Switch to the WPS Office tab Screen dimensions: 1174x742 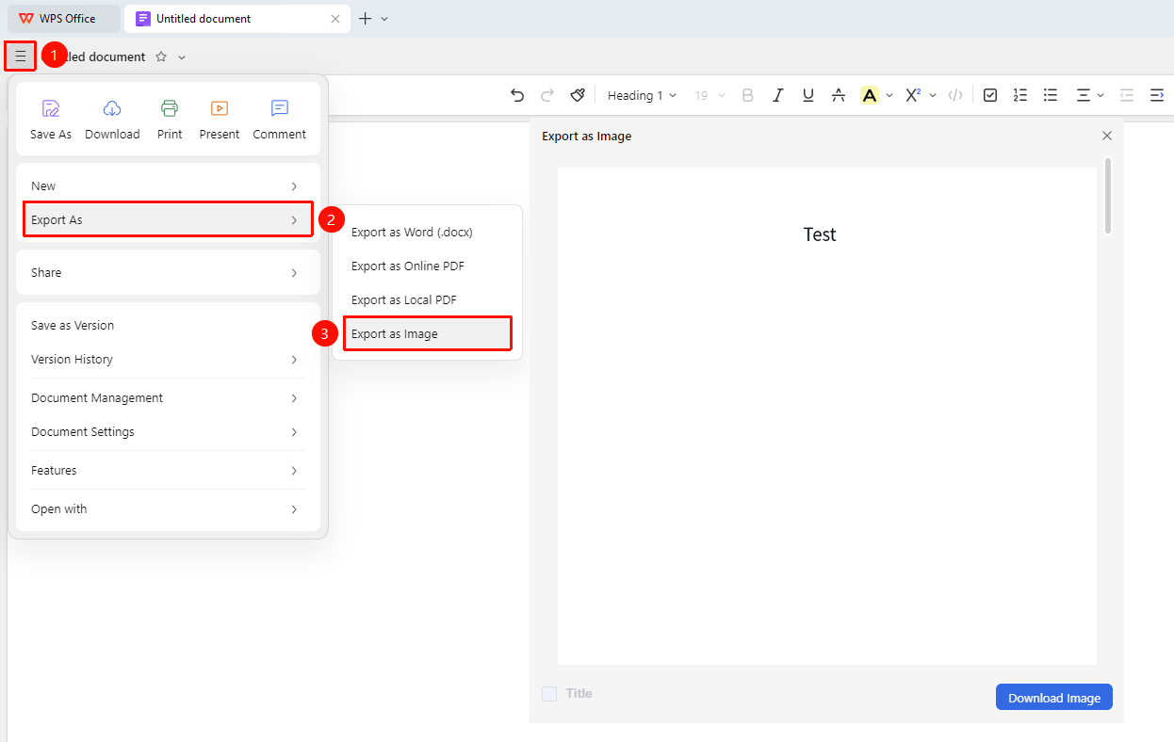coord(64,19)
